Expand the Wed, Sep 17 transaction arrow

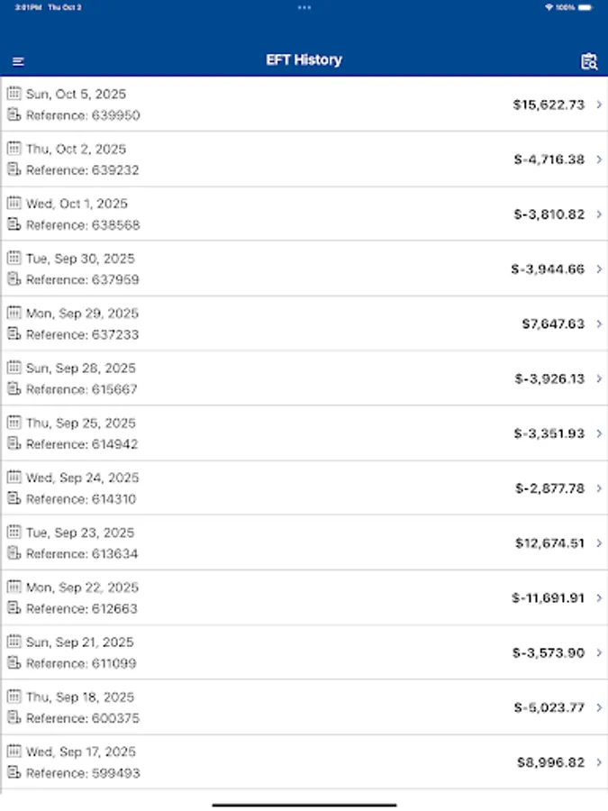[x=600, y=762]
